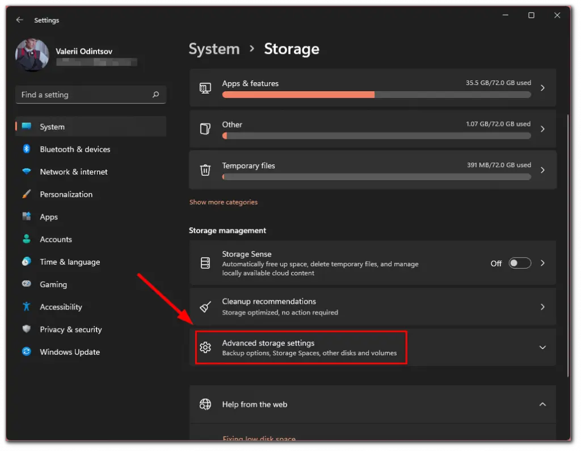This screenshot has width=581, height=451.
Task: Select the System sidebar icon
Action: pos(26,126)
